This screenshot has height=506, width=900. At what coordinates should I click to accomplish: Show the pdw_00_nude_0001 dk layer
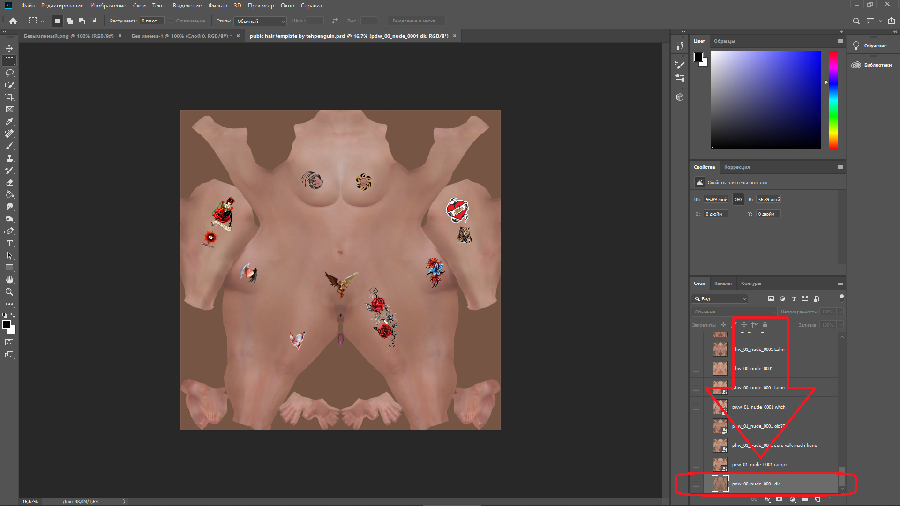(x=696, y=484)
